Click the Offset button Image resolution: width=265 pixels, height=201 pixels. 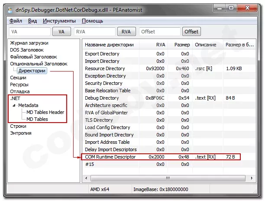191,32
